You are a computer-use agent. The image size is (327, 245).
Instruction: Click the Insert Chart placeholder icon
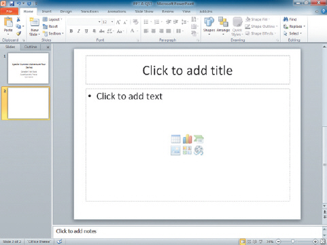(x=187, y=139)
